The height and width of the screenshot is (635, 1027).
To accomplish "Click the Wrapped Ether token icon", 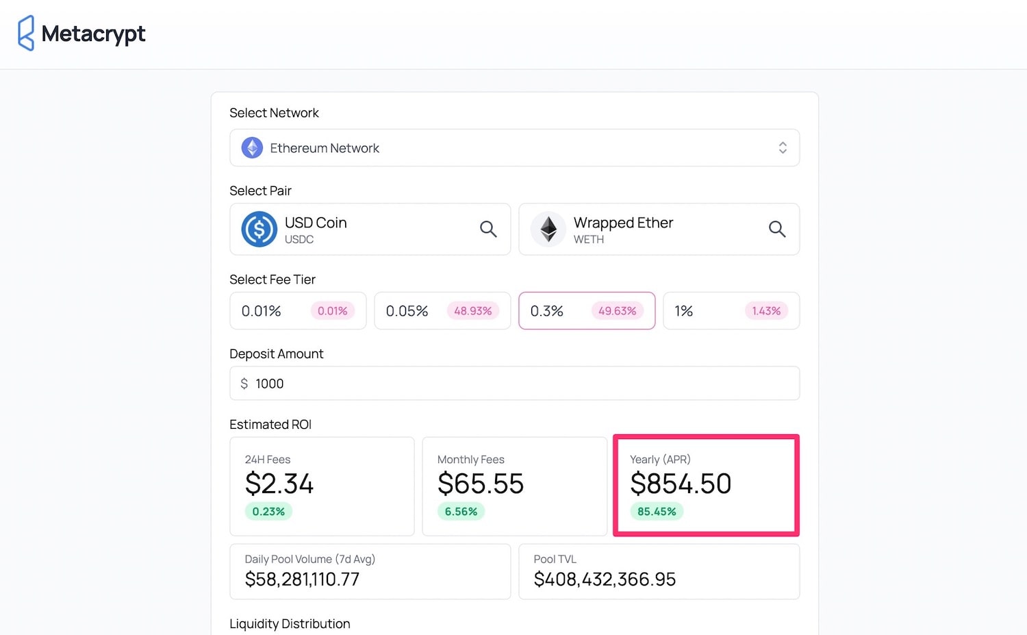I will coord(548,229).
